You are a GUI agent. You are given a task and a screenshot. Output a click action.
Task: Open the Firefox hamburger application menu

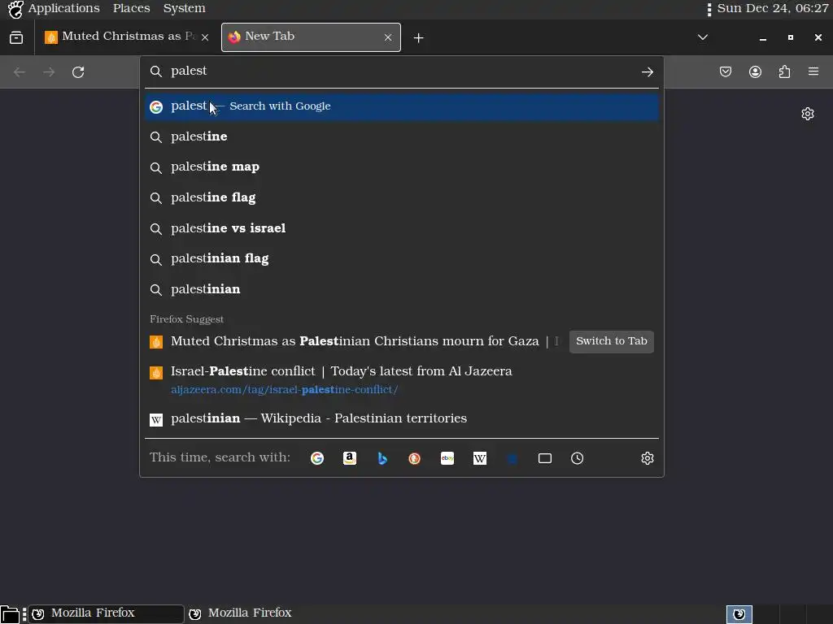click(813, 71)
